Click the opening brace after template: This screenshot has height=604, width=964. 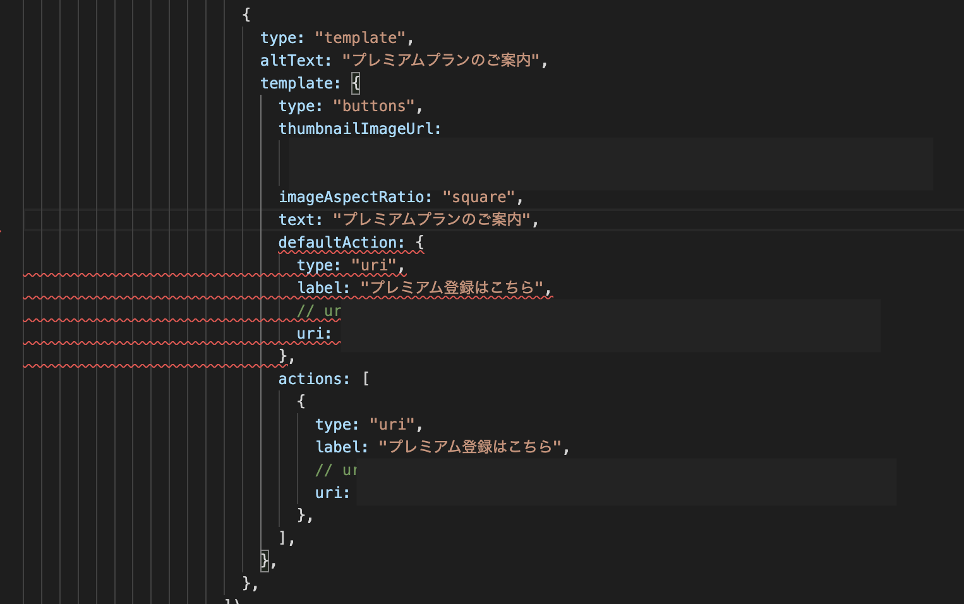coord(354,83)
